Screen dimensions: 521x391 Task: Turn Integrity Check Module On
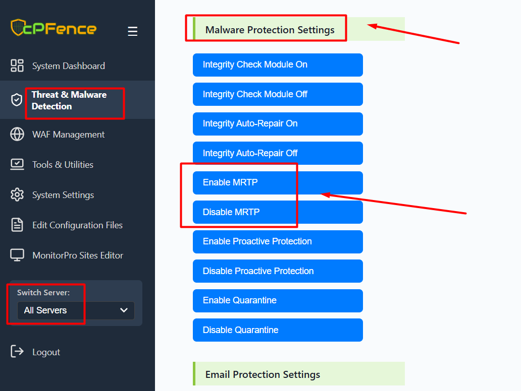[x=278, y=65]
